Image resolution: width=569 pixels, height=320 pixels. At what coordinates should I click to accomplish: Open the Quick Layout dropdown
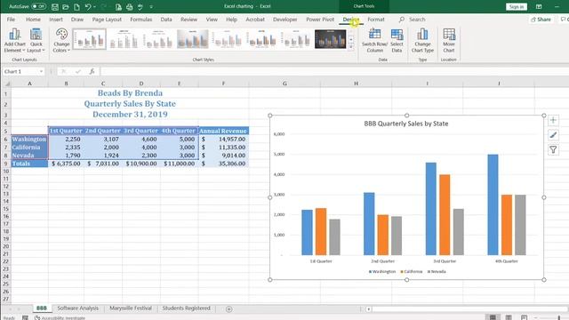click(36, 40)
